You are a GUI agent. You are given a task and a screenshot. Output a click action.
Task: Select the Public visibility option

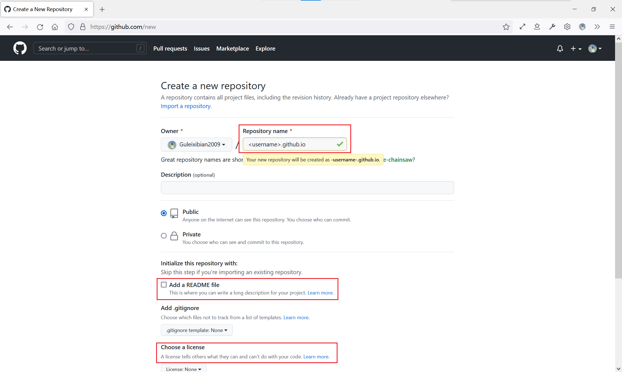(x=164, y=213)
